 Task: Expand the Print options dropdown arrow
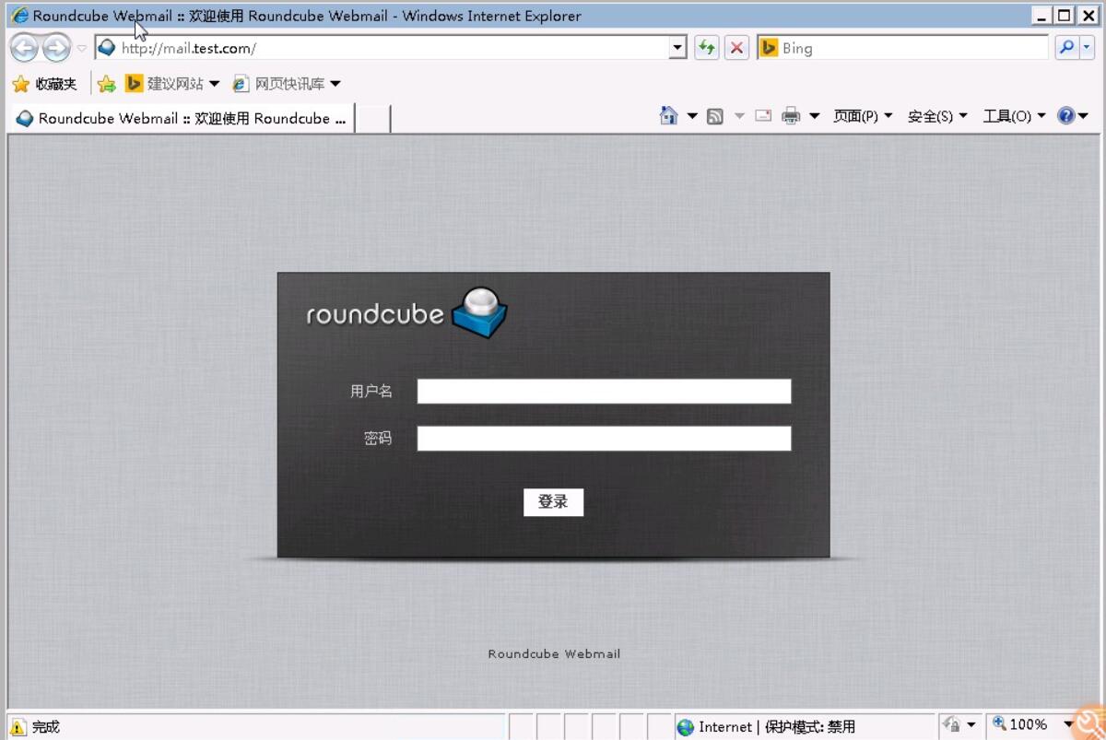(814, 116)
